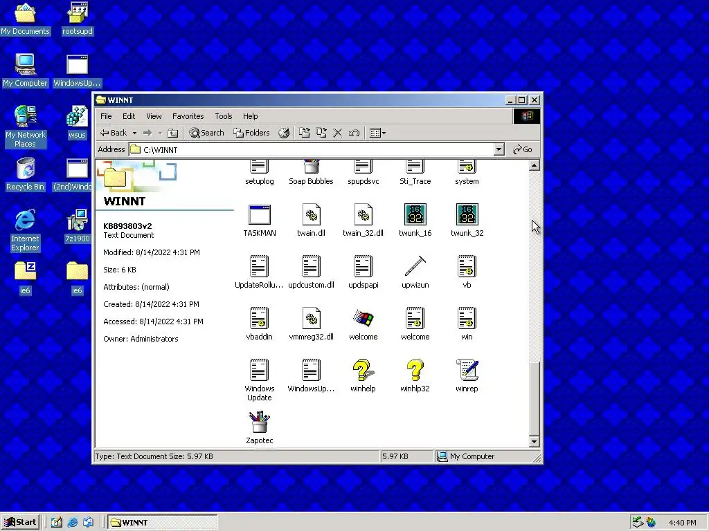Select the setuplog file label

260,181
